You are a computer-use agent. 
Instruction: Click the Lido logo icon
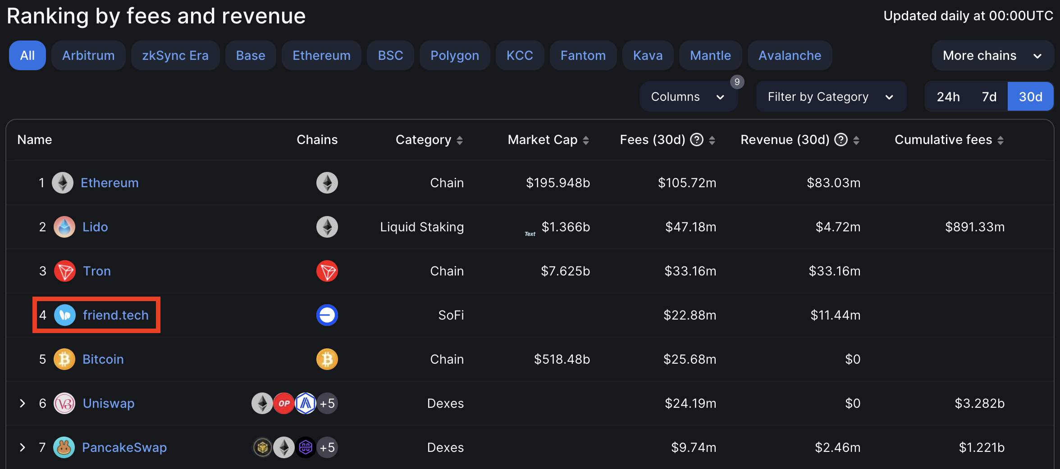(64, 227)
